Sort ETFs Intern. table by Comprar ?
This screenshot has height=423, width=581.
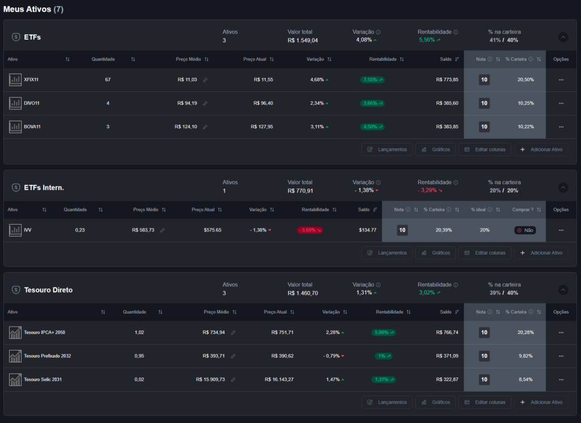click(539, 210)
